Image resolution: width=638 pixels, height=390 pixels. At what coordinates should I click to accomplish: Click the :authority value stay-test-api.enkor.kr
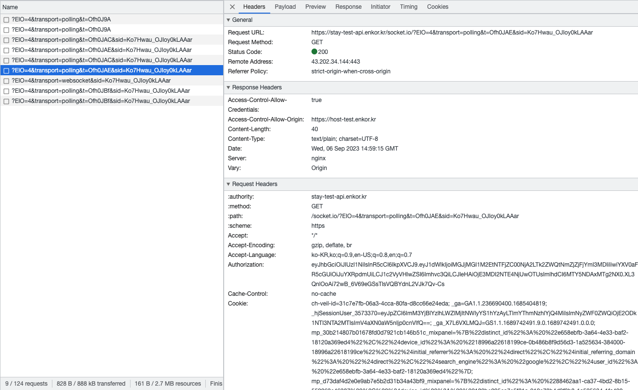pos(339,197)
